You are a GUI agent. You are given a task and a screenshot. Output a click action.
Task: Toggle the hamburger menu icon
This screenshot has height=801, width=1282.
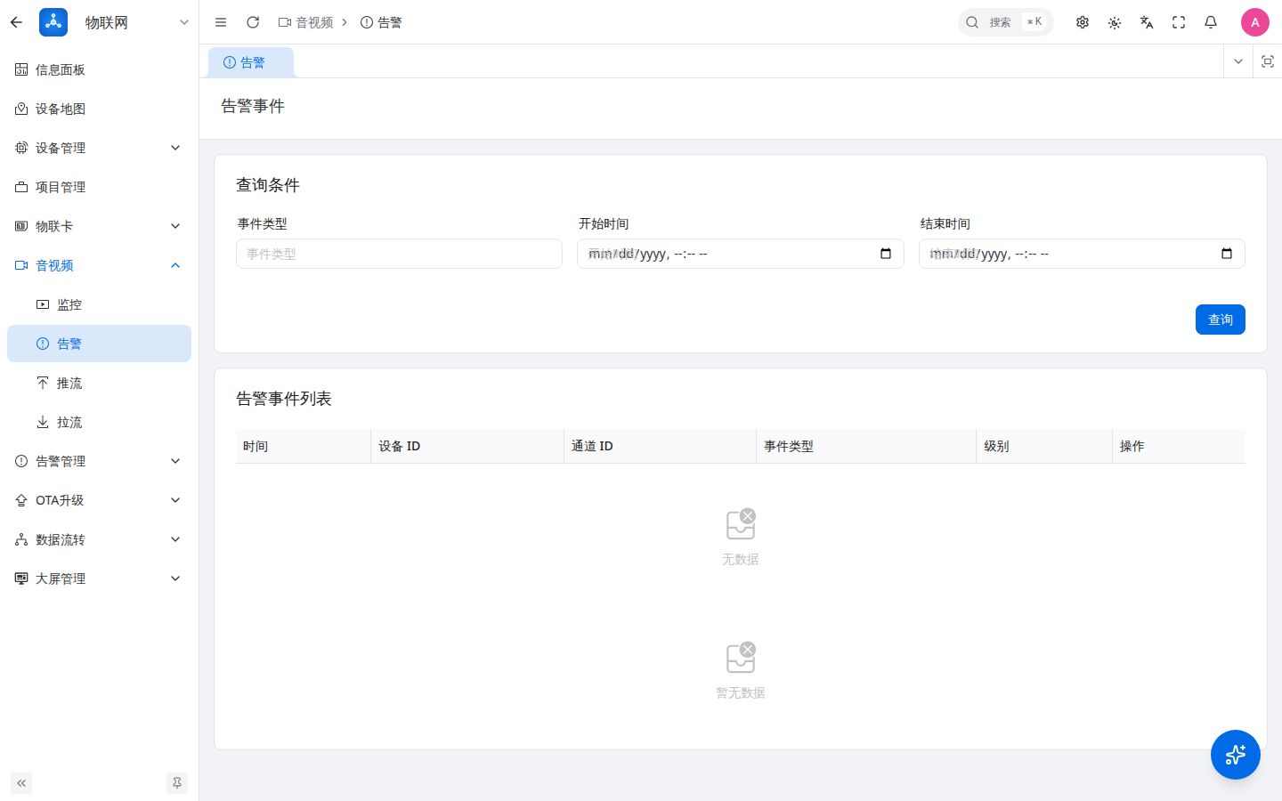tap(221, 22)
